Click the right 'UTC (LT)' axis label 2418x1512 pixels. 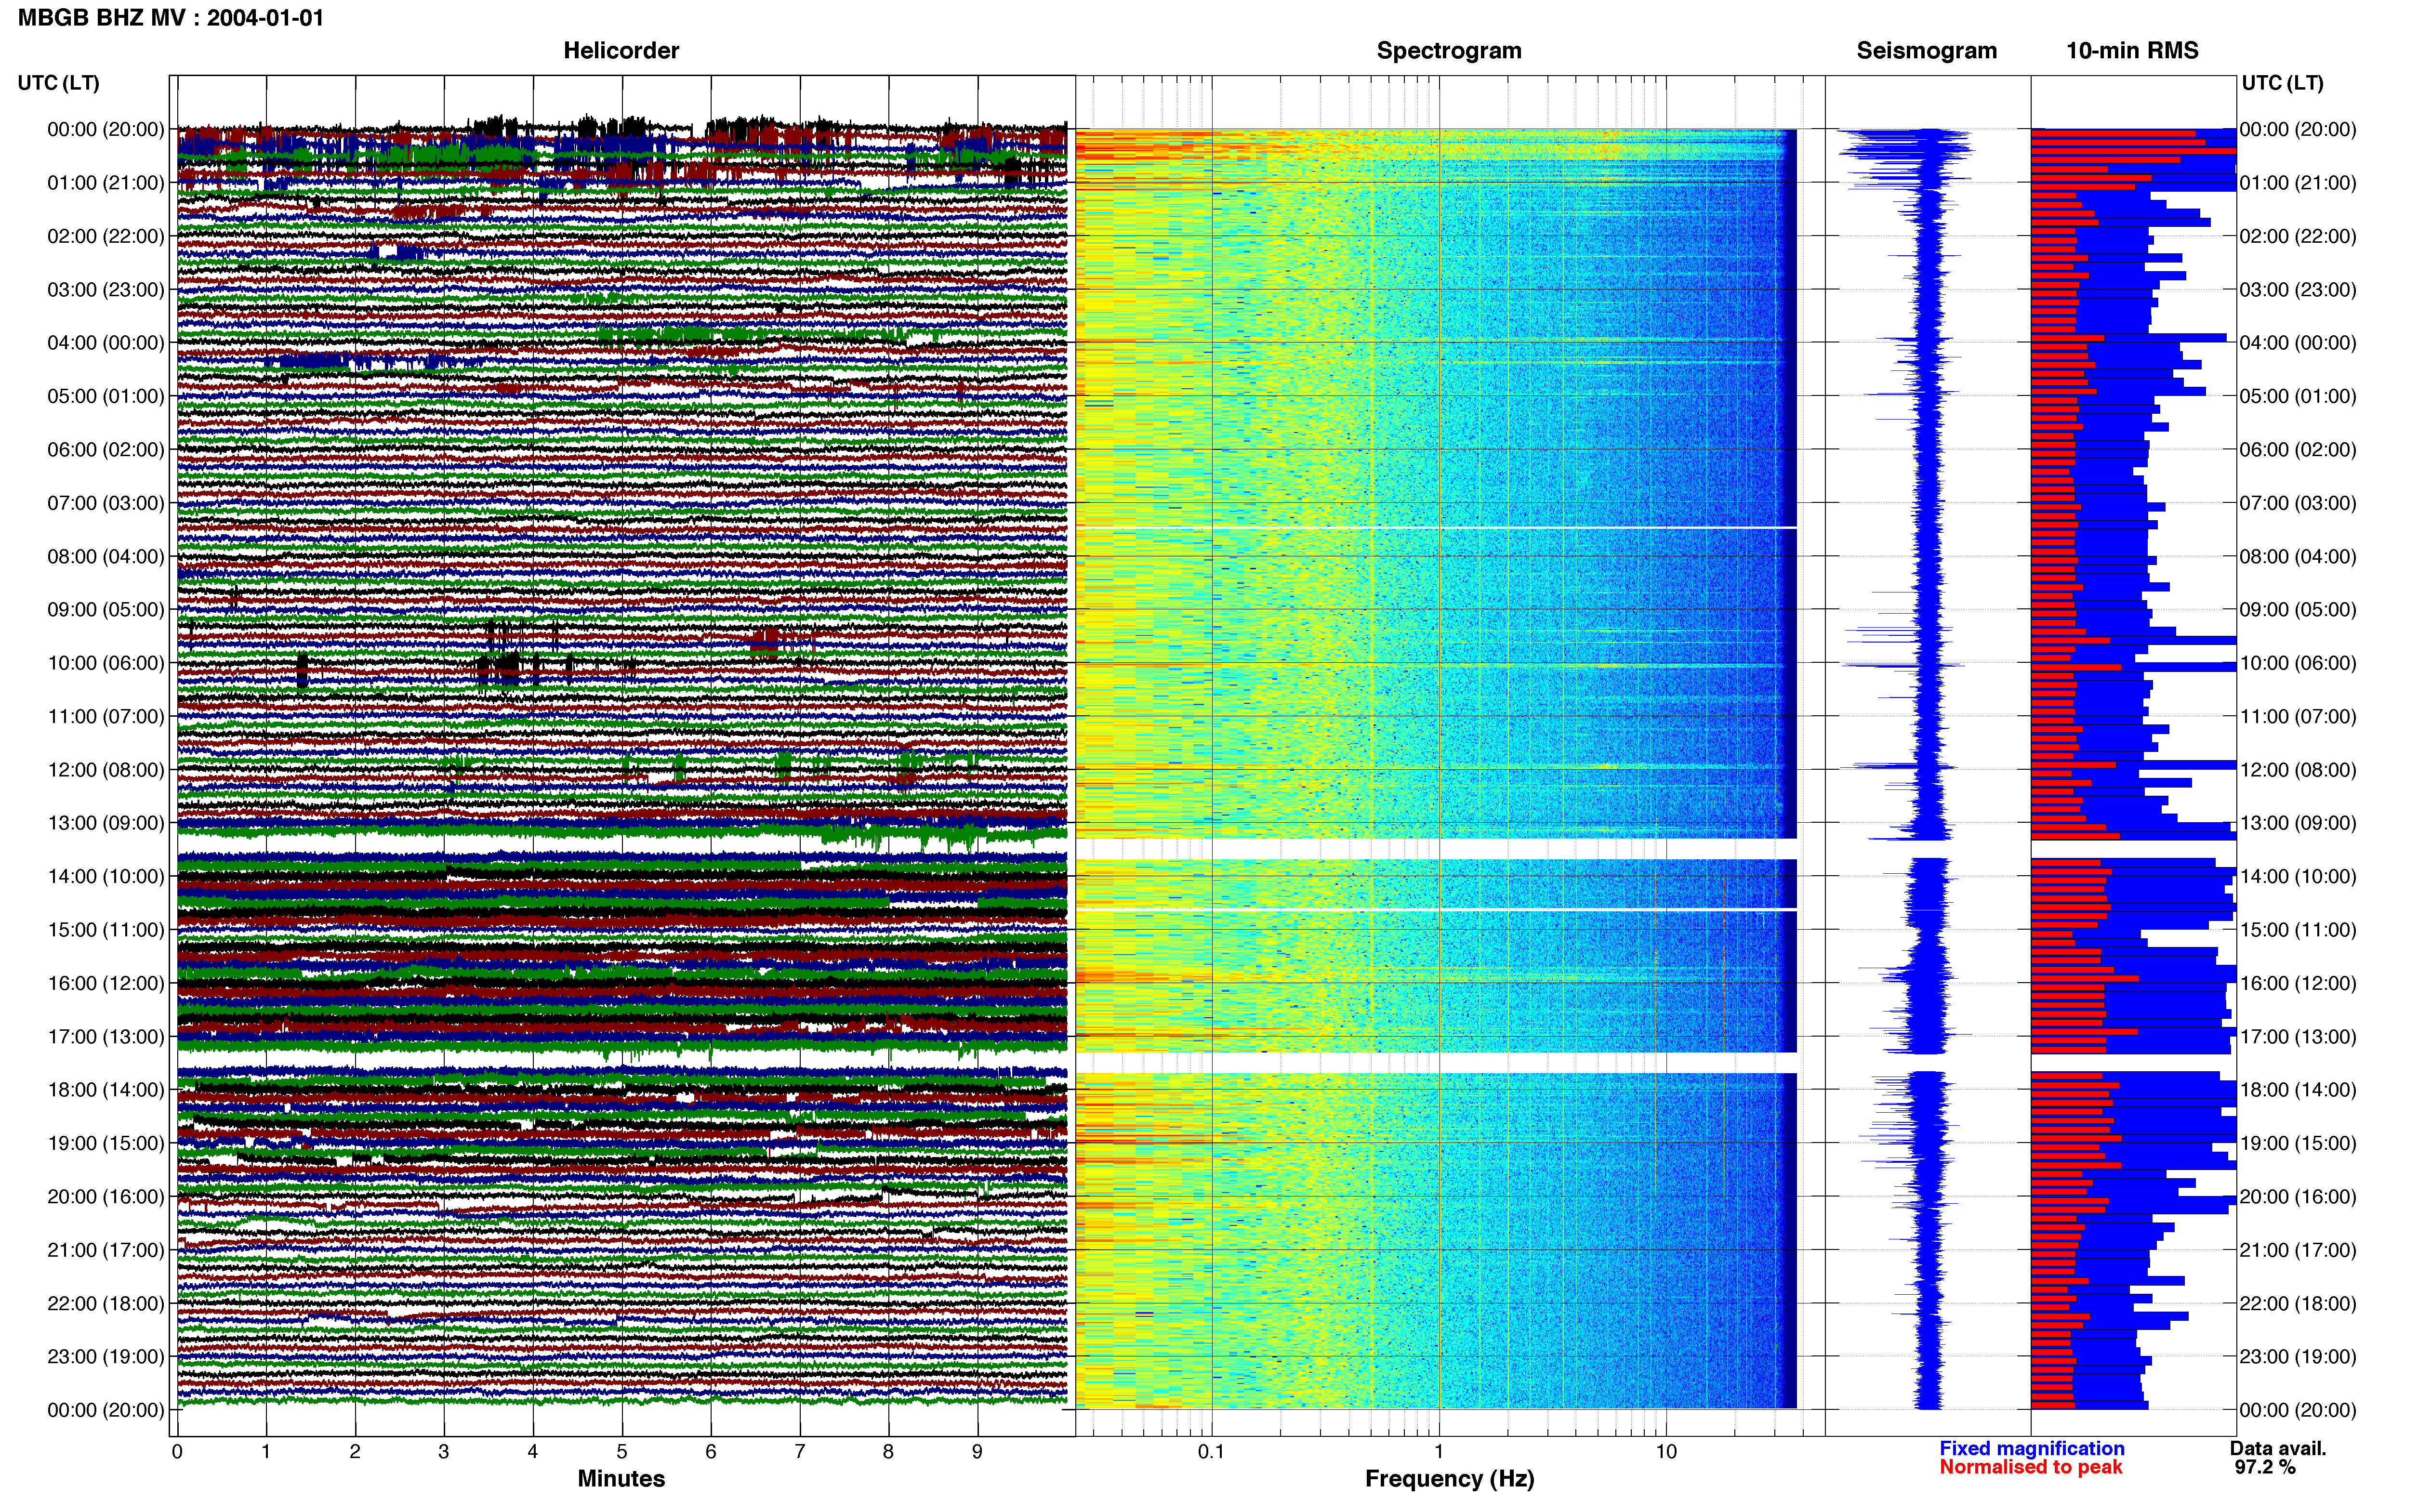2282,83
